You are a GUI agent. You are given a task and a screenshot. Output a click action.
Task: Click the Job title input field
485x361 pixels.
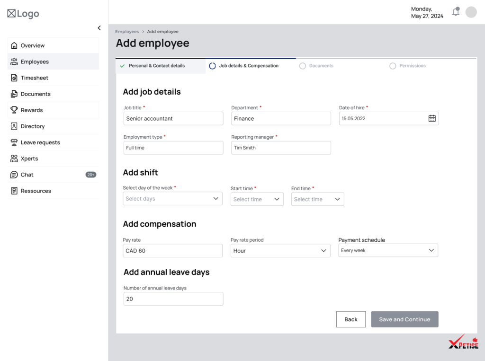[173, 119]
